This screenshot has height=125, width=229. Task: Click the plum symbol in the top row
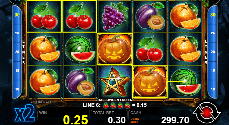pyautogui.click(x=150, y=16)
